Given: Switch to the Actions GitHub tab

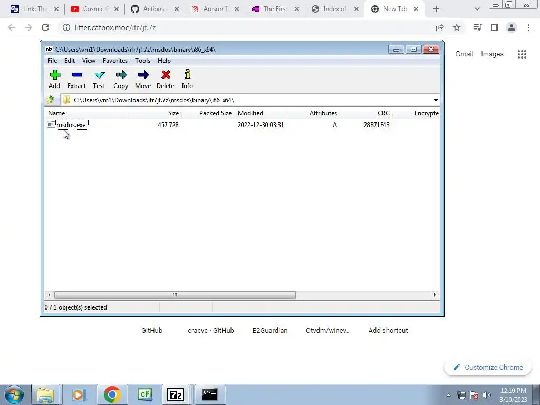Looking at the screenshot, I should coord(155,9).
